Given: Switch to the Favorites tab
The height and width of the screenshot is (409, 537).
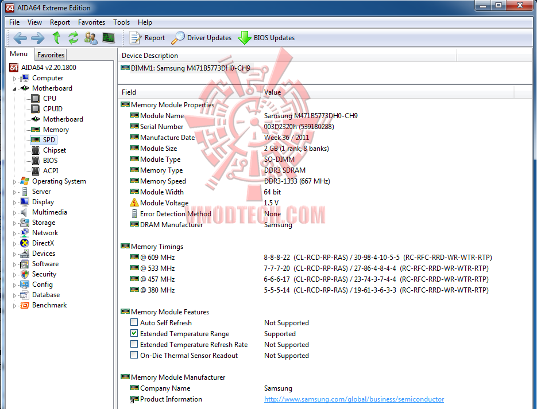Looking at the screenshot, I should coord(51,54).
